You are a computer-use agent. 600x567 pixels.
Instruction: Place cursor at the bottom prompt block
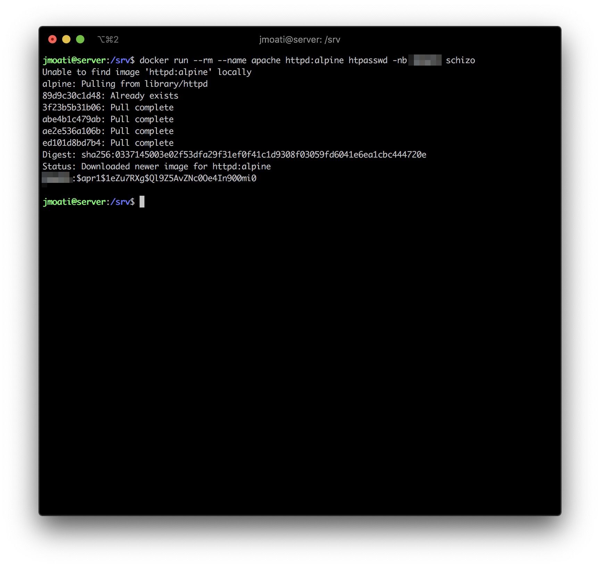tap(142, 202)
